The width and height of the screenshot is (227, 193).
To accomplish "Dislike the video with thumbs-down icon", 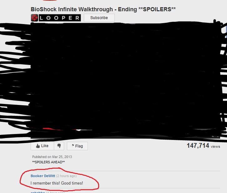I will tap(59, 146).
